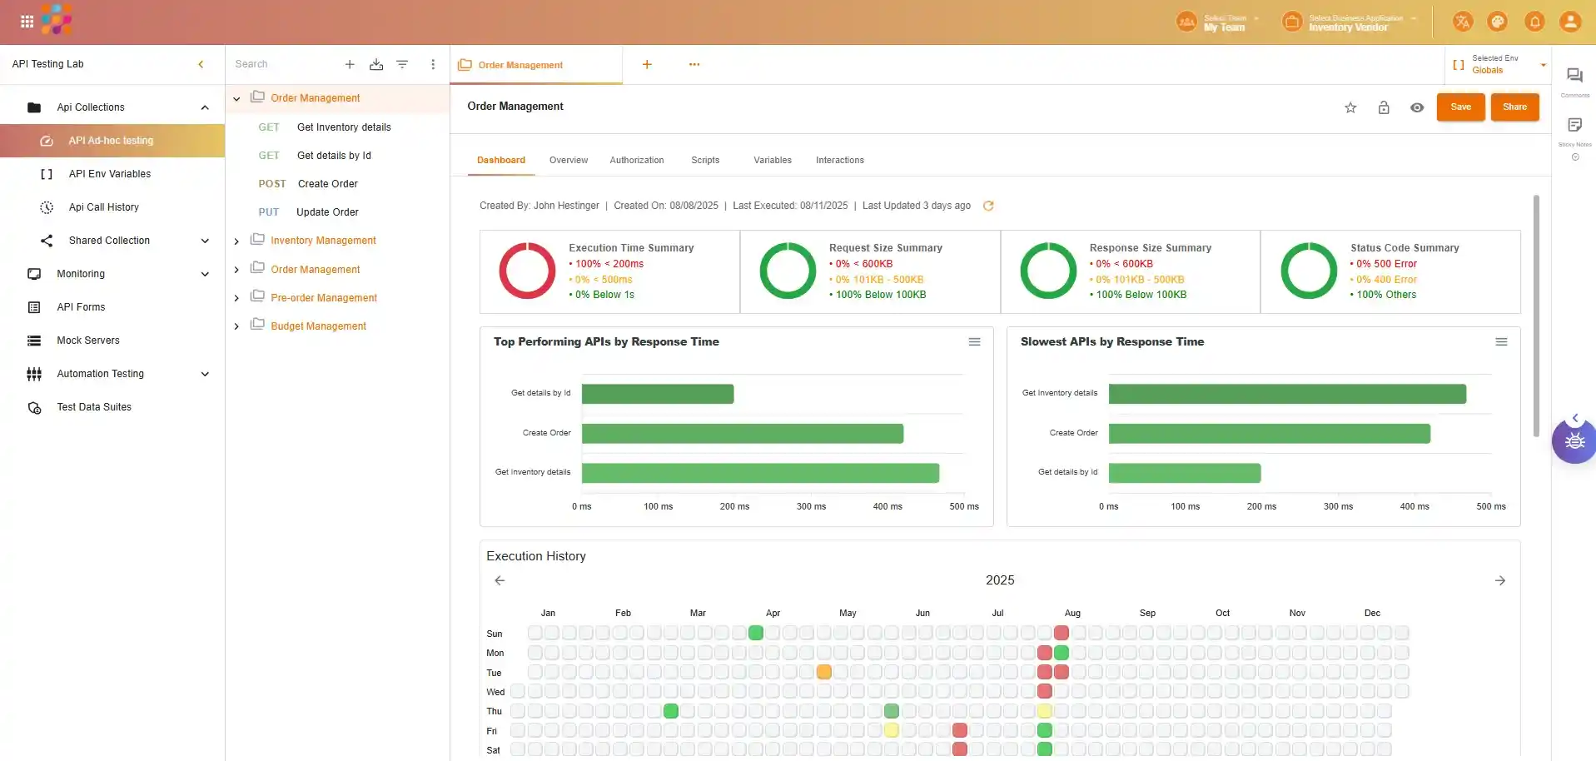Click the import collection icon
Viewport: 1596px width, 761px height.
376,64
